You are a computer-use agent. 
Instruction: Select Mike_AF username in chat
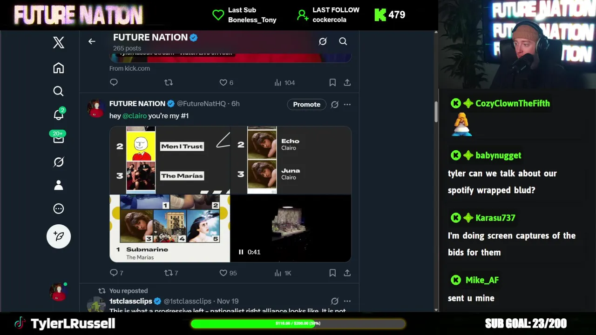click(x=482, y=280)
